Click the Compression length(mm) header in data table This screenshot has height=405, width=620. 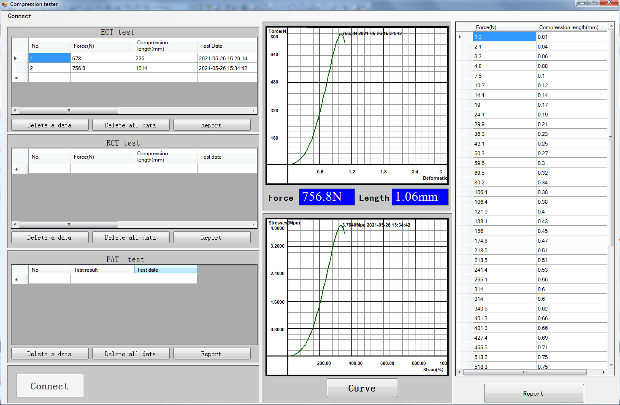pyautogui.click(x=569, y=27)
